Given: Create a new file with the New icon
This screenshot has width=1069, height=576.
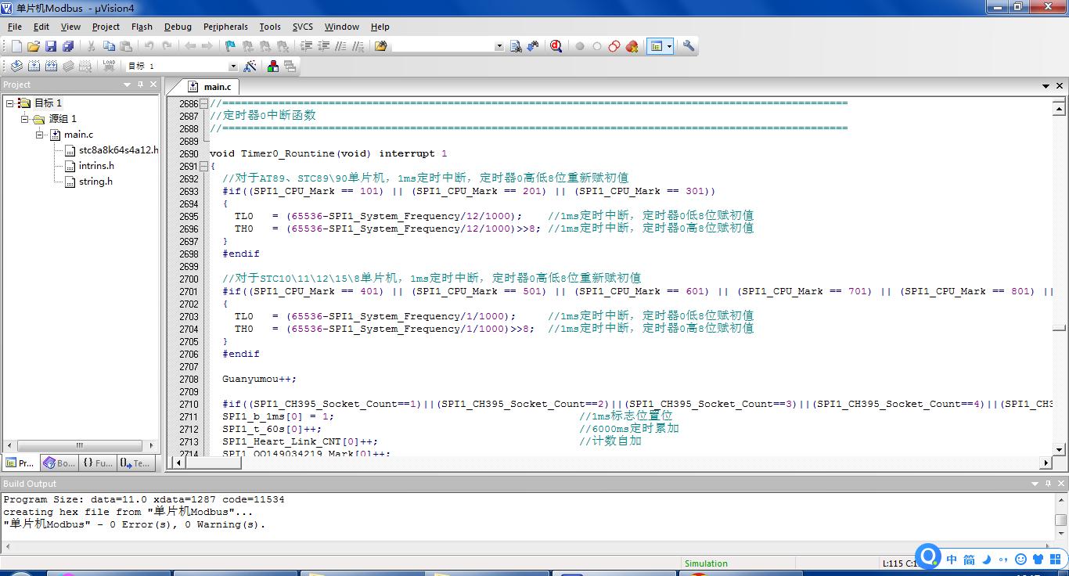Looking at the screenshot, I should click(16, 46).
